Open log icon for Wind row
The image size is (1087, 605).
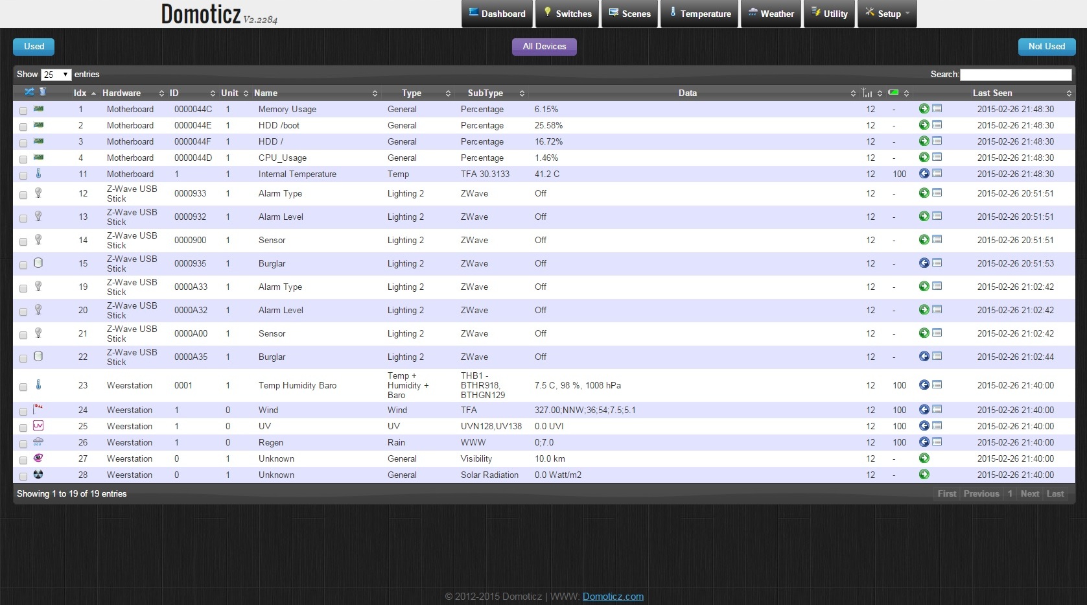[x=937, y=410]
